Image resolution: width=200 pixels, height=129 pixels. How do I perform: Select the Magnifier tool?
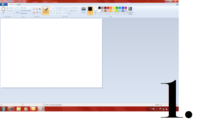(x=40, y=12)
